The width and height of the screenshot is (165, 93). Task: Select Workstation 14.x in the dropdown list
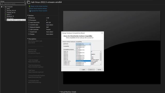pos(83,53)
